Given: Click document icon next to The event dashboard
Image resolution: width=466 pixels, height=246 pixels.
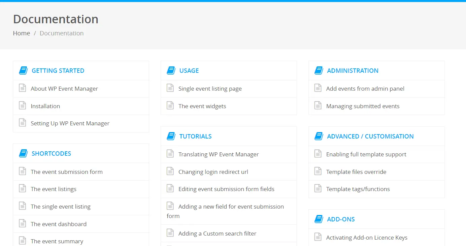Looking at the screenshot, I should pyautogui.click(x=22, y=224).
